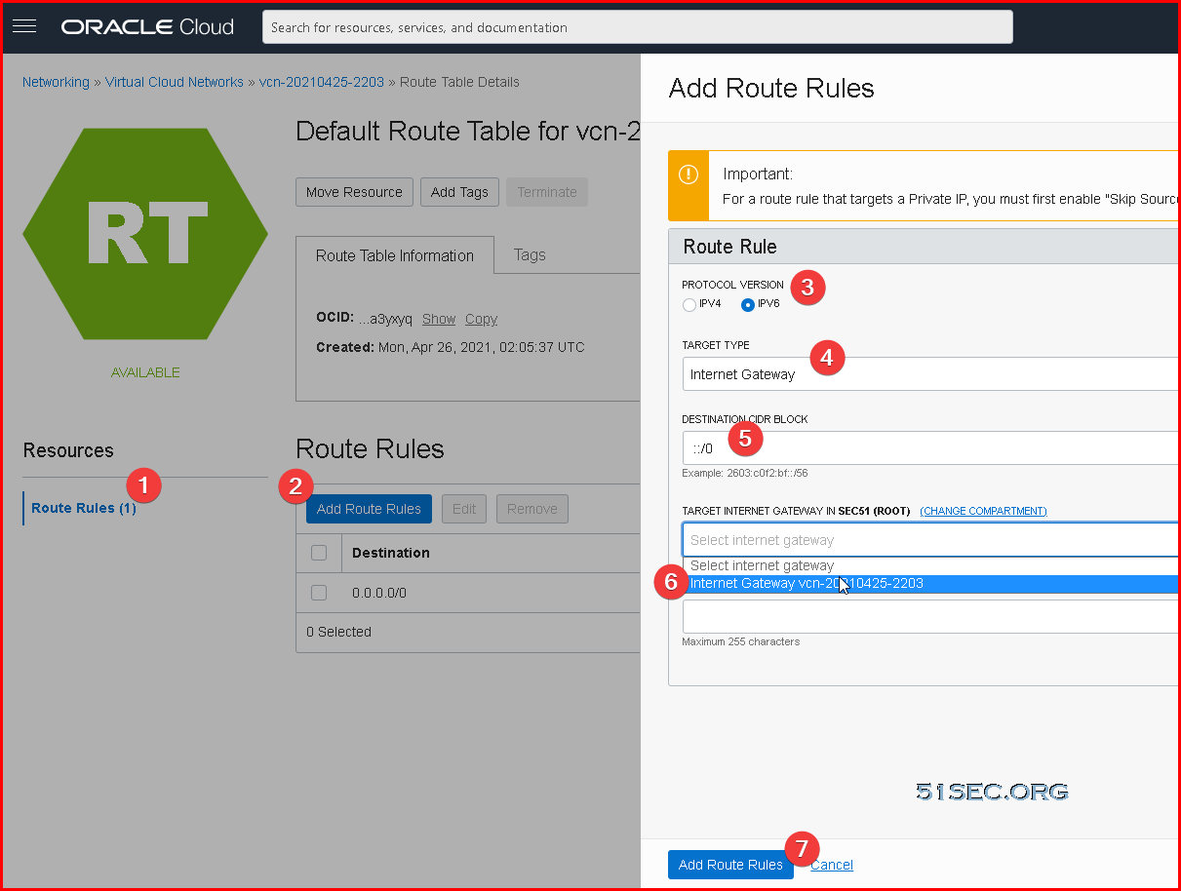Open Virtual Cloud Networks breadcrumb link

pyautogui.click(x=175, y=82)
